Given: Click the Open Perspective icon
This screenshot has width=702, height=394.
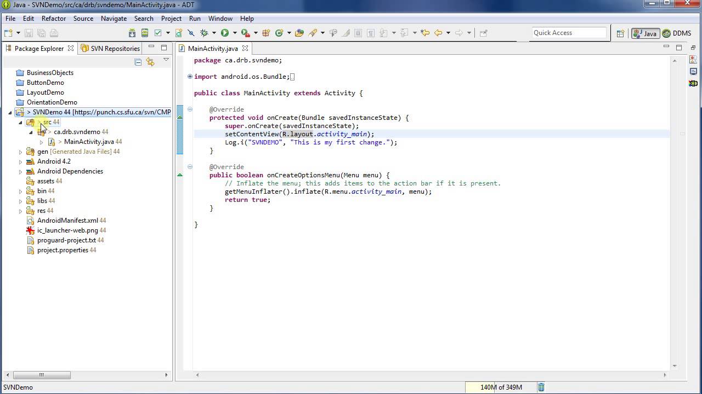Looking at the screenshot, I should 620,33.
